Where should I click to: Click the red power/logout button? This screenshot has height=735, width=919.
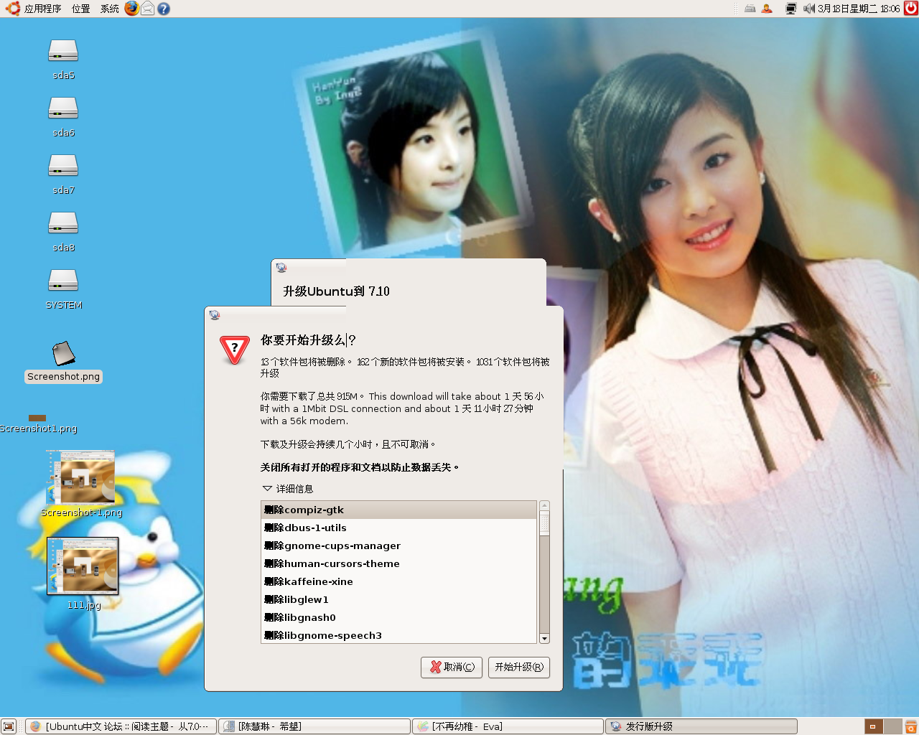click(910, 9)
